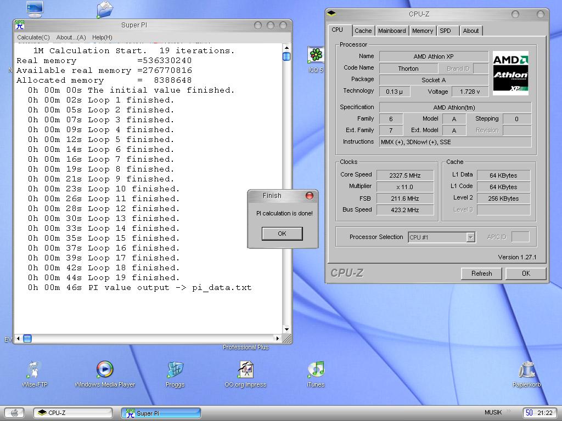The height and width of the screenshot is (421, 562).
Task: Click OK button in CPU-Z window
Action: [526, 274]
